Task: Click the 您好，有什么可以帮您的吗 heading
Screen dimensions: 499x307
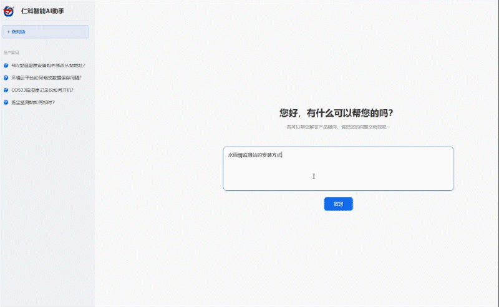Action: point(336,113)
